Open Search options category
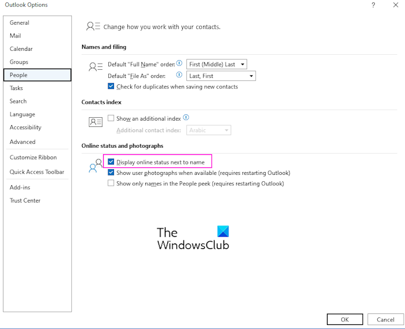Viewport: 405px width, 329px height. 37,101
